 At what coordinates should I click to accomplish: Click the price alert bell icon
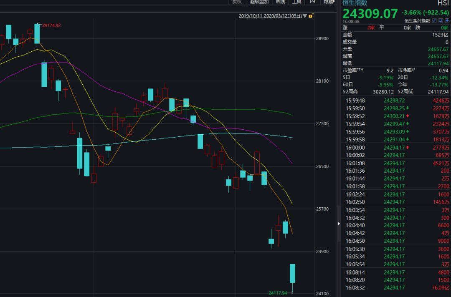[x=441, y=20]
